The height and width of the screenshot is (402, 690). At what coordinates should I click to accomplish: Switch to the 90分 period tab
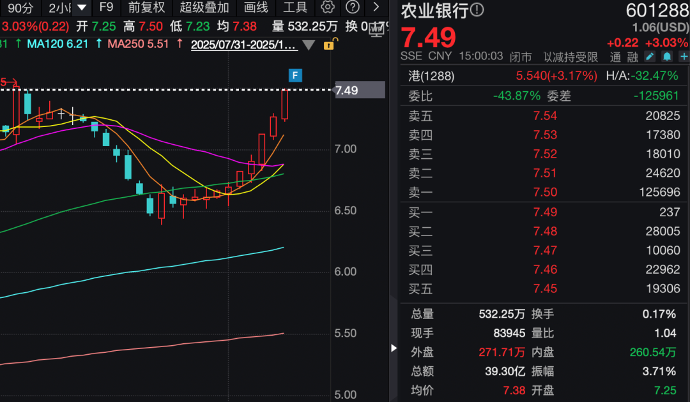click(20, 8)
